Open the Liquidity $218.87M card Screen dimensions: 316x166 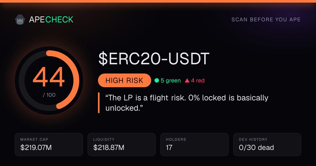point(122,144)
